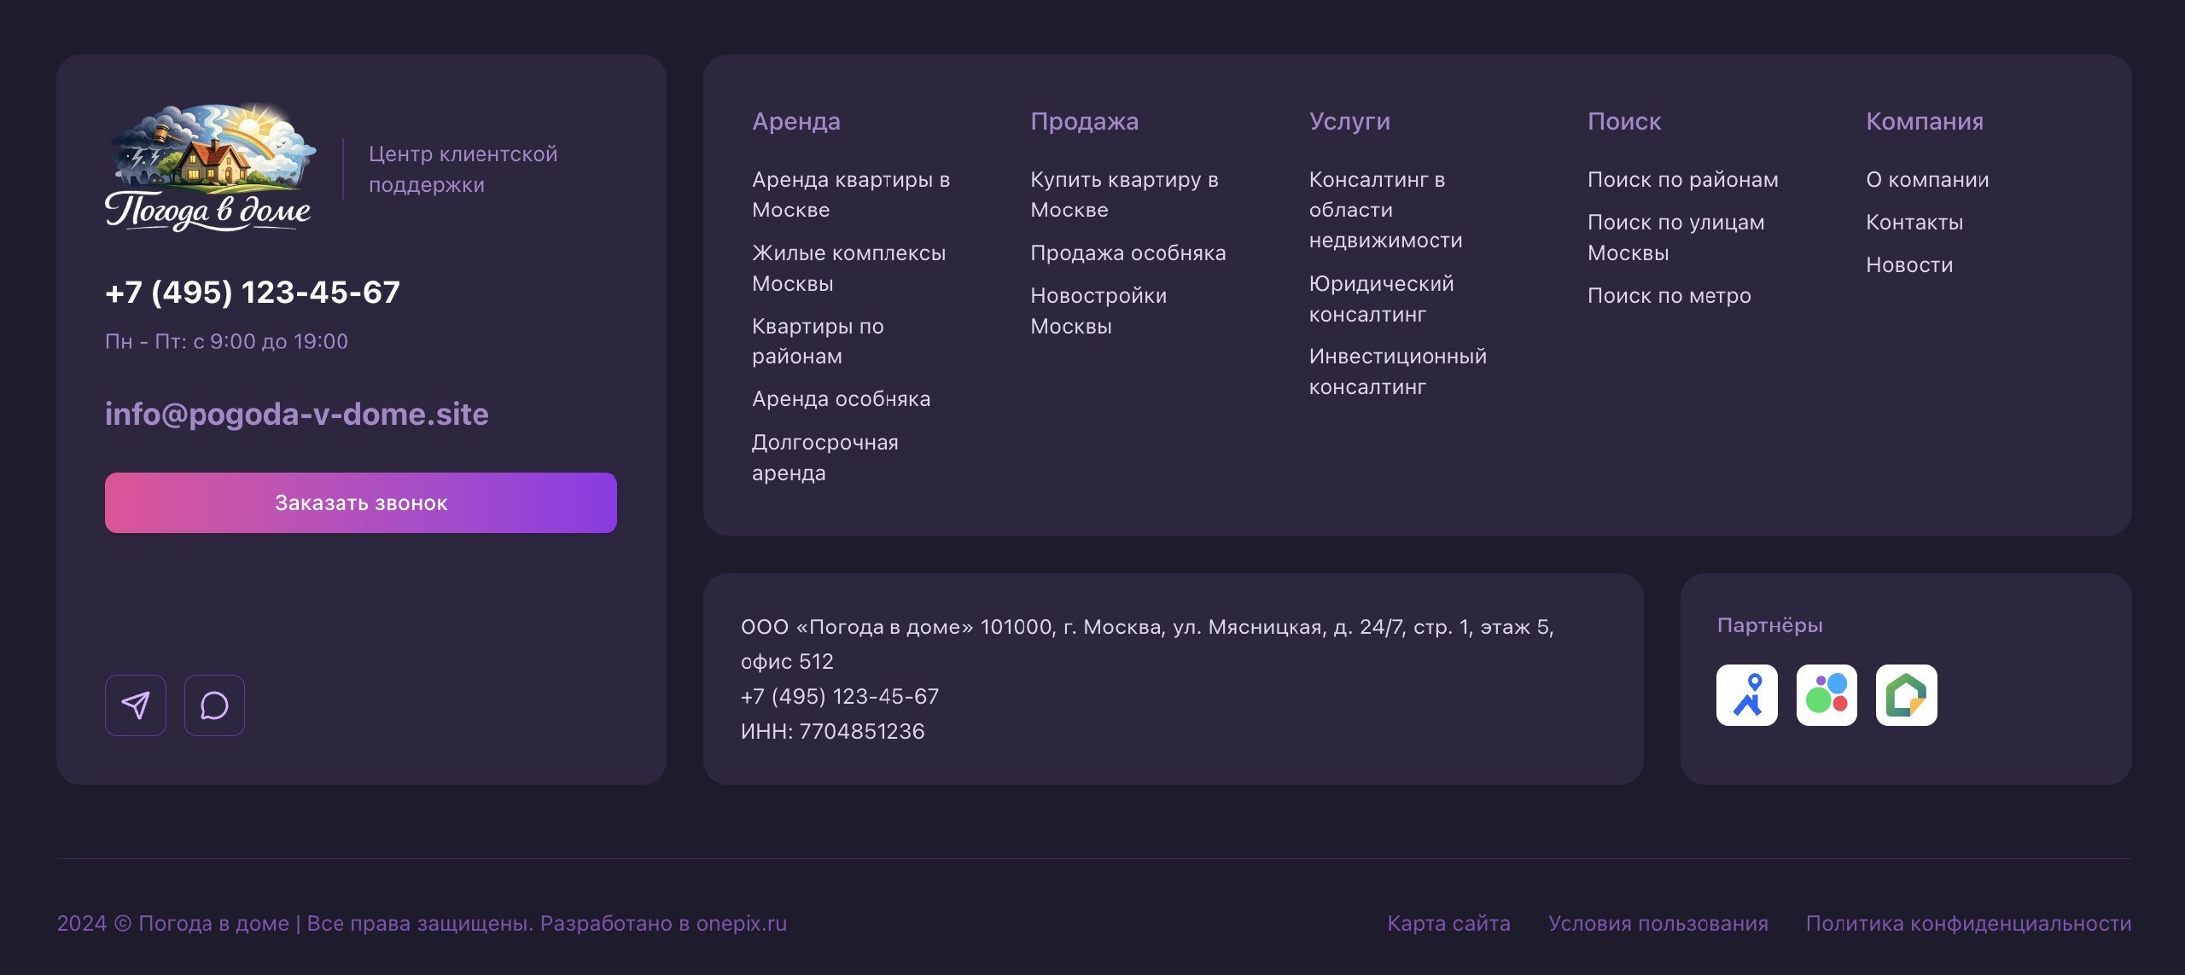Go to Продажа особняка page
2185x975 pixels.
tap(1127, 253)
